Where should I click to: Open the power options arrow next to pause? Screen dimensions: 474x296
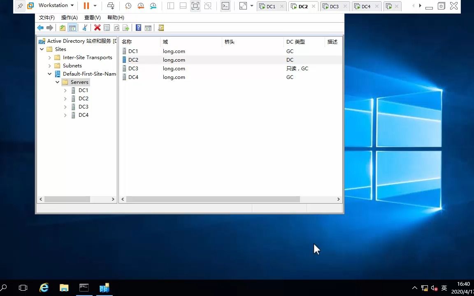(95, 5)
